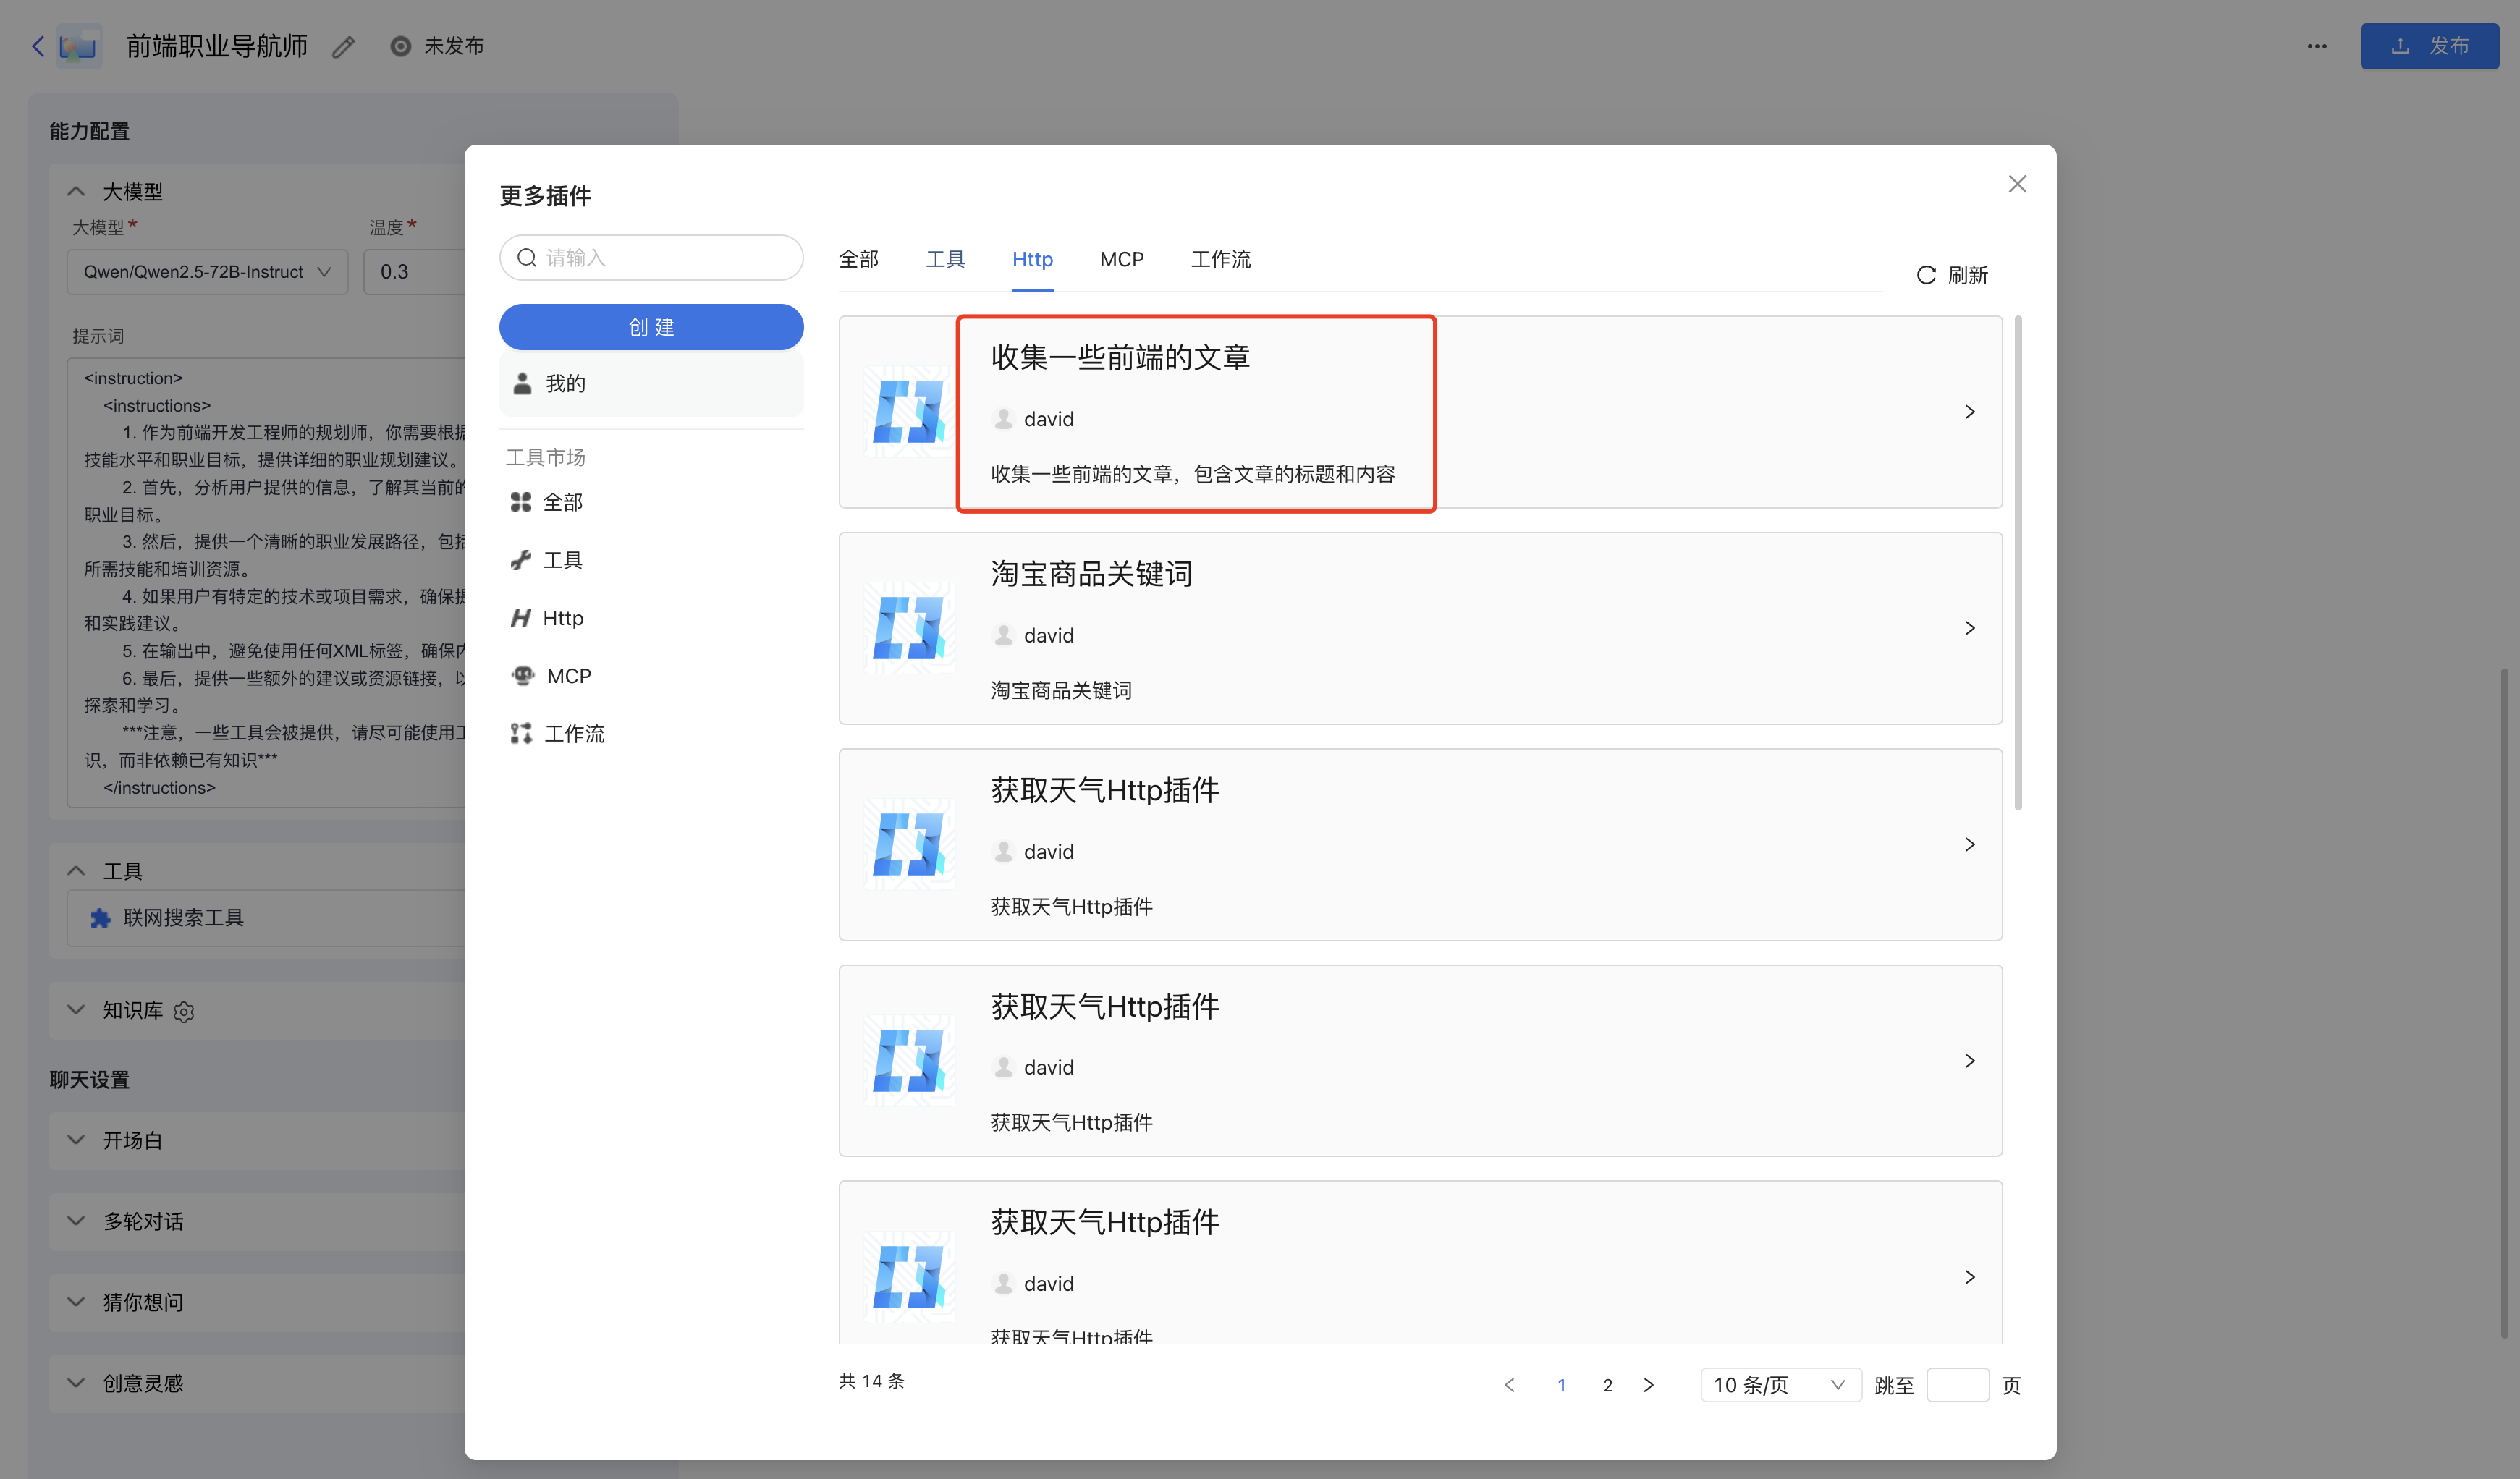Expand the 淘宝商品关键词 plugin chevron

pyautogui.click(x=1969, y=628)
